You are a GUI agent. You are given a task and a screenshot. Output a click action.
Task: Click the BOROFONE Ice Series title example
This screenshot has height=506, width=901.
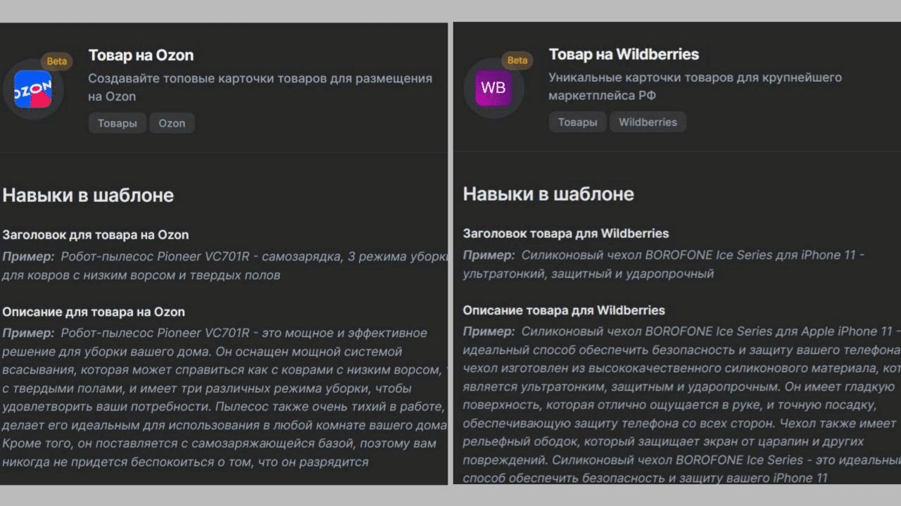tap(664, 264)
